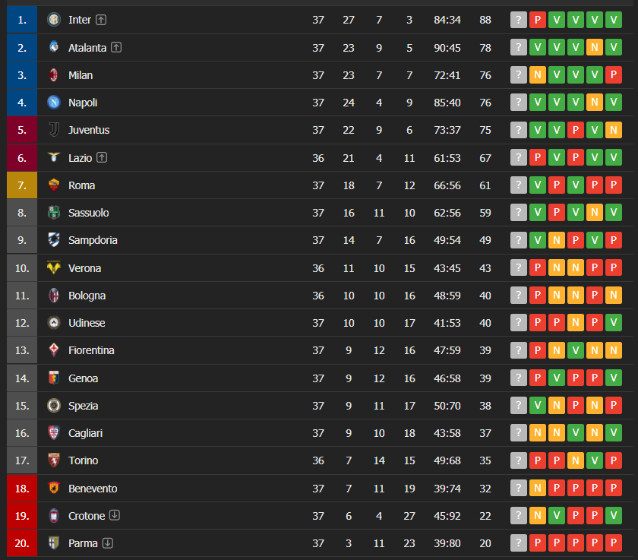Viewport: 638px width, 560px height.
Task: Click the down-arrow icon next to Parma
Action: point(108,543)
